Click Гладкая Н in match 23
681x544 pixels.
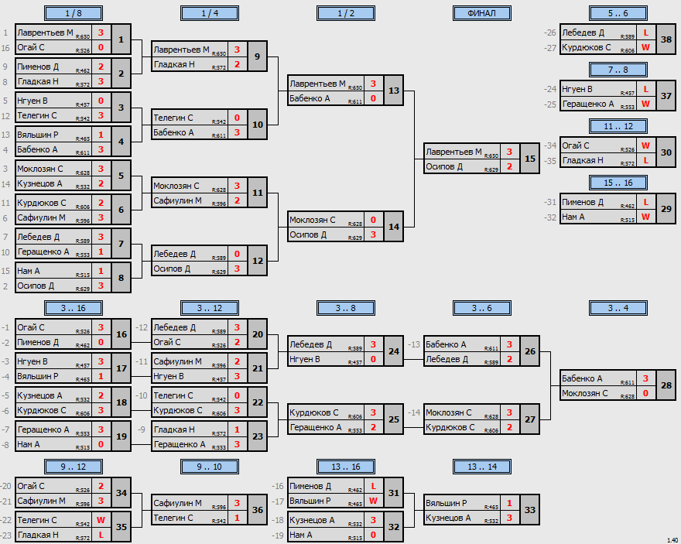(x=174, y=429)
